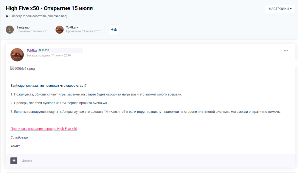Click ToMka's Прочитано 11 июля 2016 status
The width and height of the screenshot is (298, 173).
[x=83, y=31]
